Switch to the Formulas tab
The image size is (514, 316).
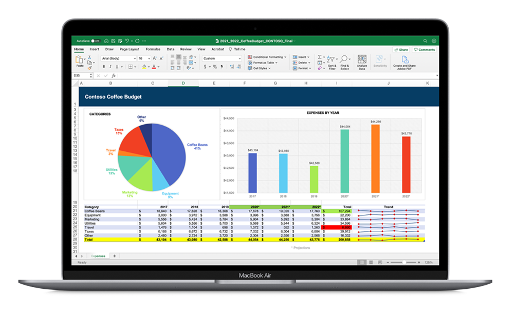tap(153, 49)
